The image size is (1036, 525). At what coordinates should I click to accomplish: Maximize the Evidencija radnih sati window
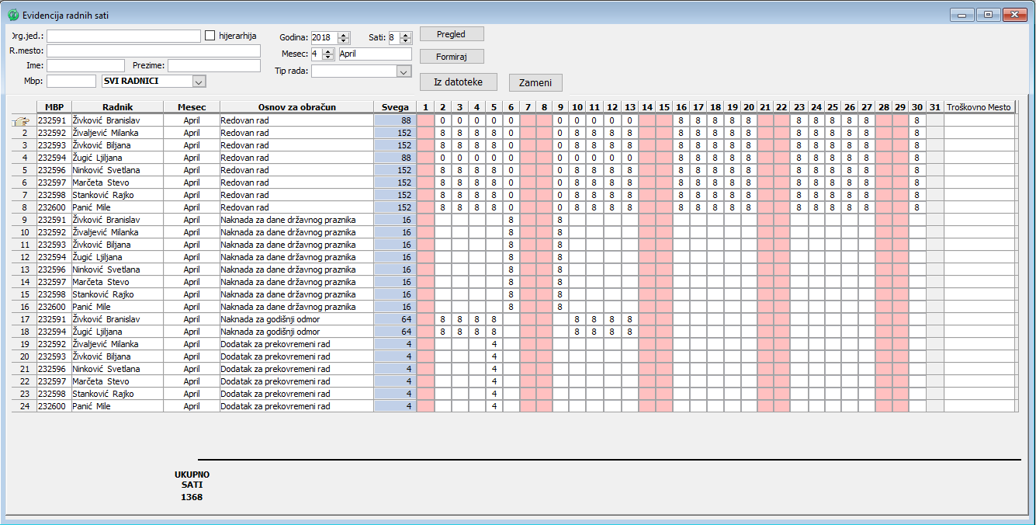tap(988, 15)
